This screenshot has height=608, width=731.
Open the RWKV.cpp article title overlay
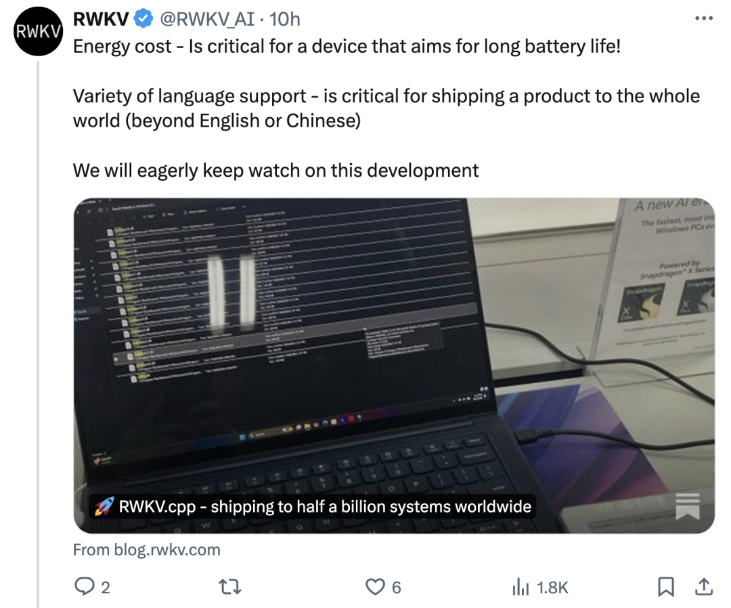point(312,506)
